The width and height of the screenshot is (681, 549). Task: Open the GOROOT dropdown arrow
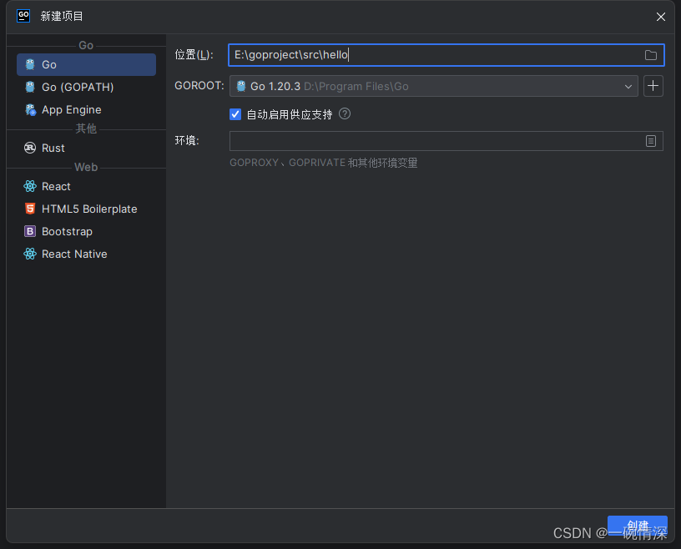tap(628, 87)
